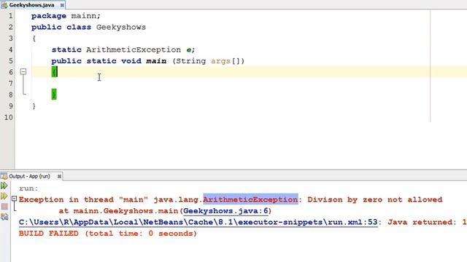Click "public class Geekyshows" declaration
This screenshot has width=467, height=262.
point(88,27)
